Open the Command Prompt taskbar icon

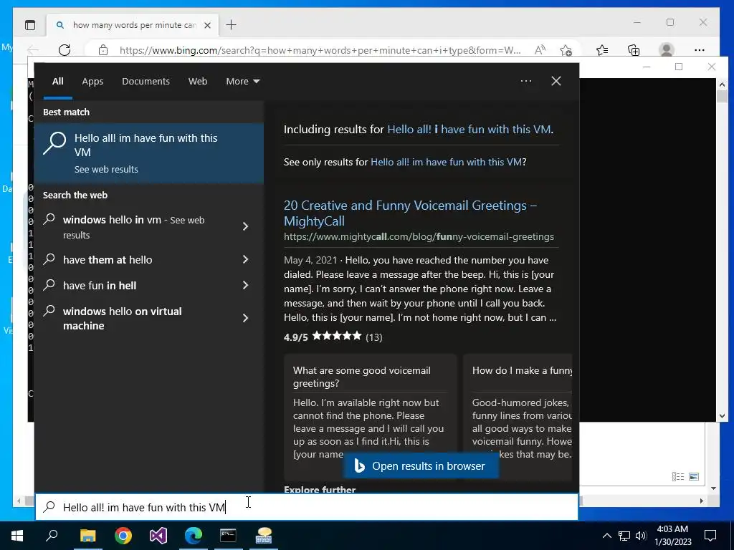[x=229, y=536]
